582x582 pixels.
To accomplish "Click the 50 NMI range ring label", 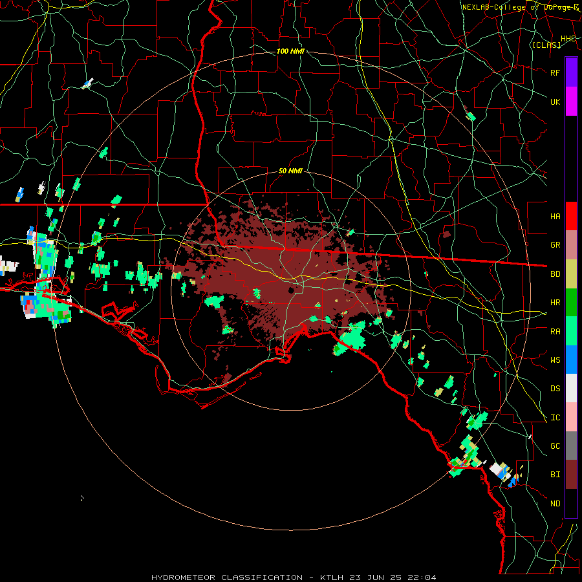I will pos(290,171).
